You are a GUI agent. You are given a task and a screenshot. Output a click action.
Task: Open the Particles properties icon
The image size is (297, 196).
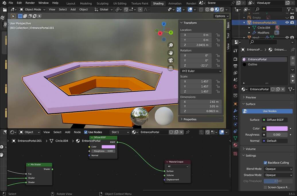(235, 118)
